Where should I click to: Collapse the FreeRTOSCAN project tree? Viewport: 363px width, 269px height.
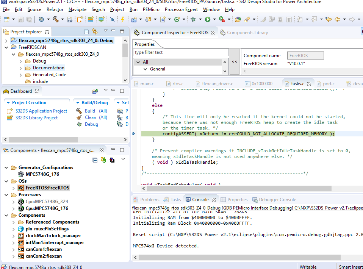tap(6, 47)
